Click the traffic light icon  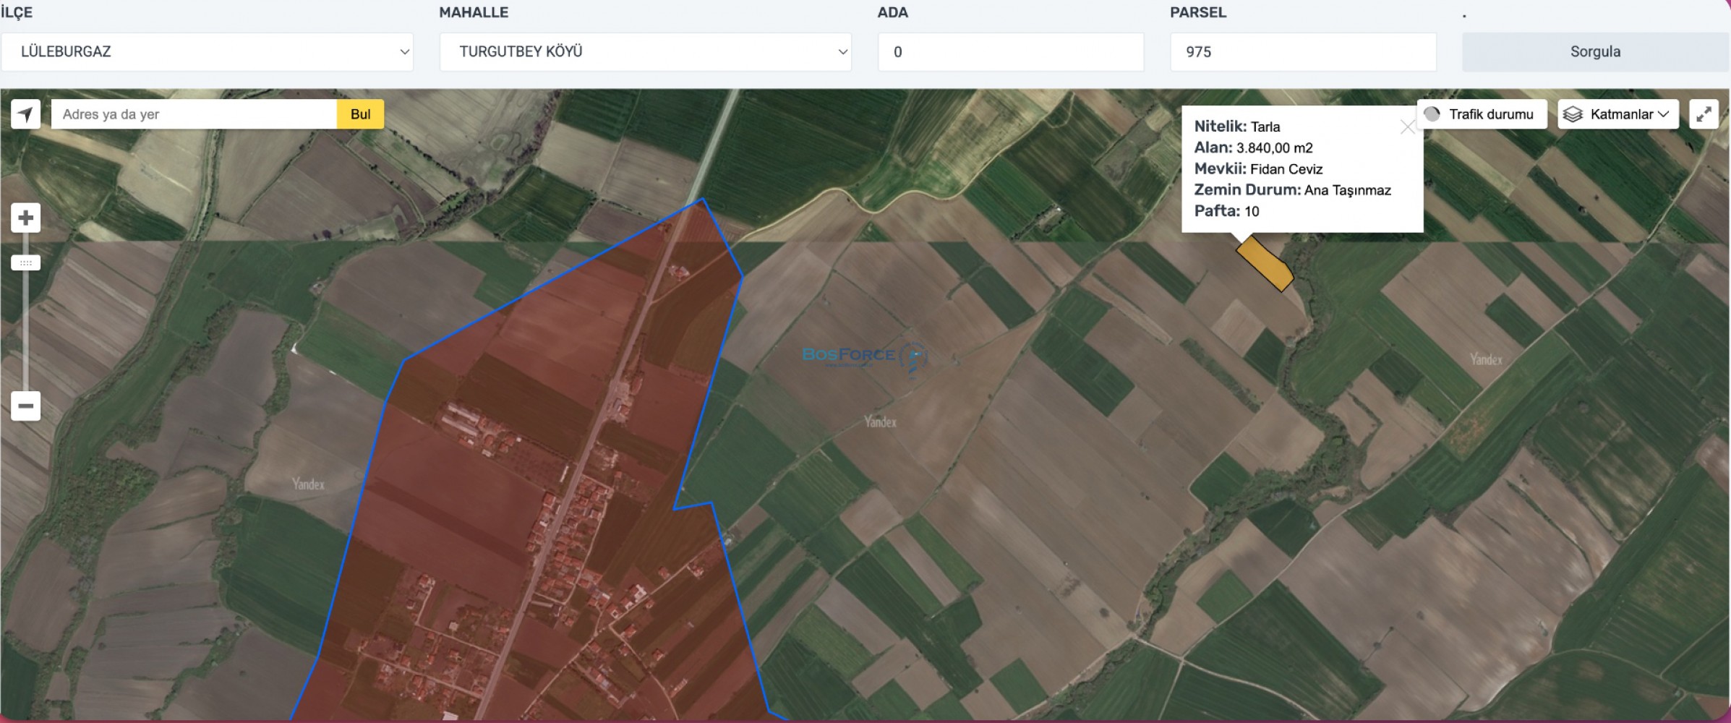(1432, 114)
